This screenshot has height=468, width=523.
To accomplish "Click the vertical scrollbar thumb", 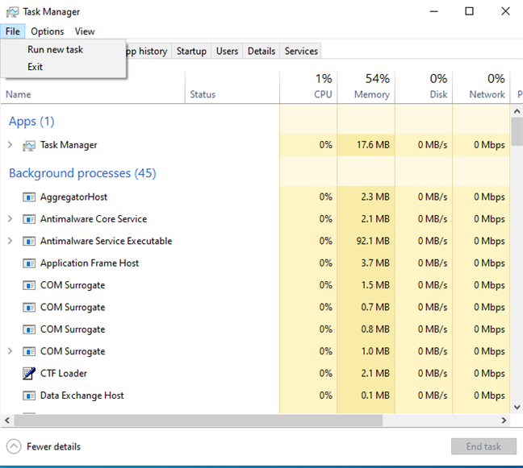I will point(517,131).
